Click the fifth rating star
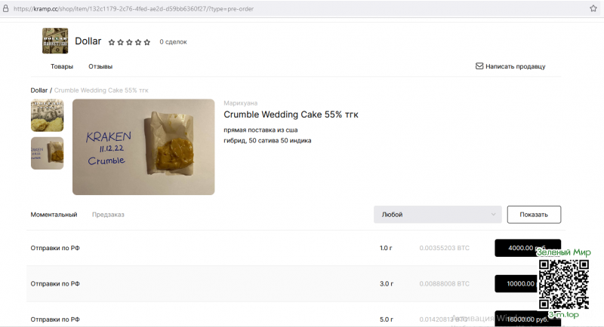The width and height of the screenshot is (604, 327). pyautogui.click(x=147, y=42)
